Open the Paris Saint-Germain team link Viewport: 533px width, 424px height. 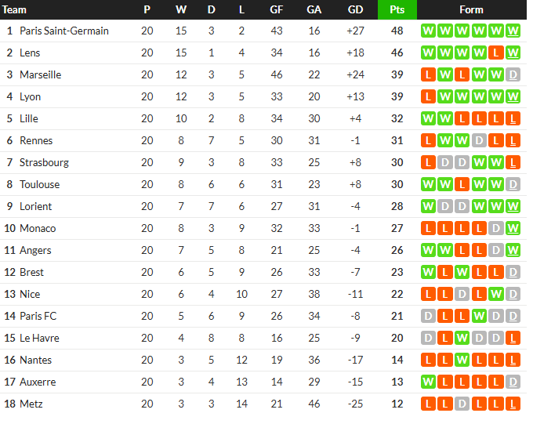click(x=64, y=31)
